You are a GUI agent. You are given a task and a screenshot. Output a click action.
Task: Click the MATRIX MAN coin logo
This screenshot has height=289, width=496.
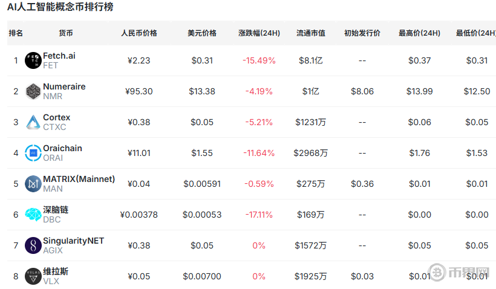click(x=33, y=184)
